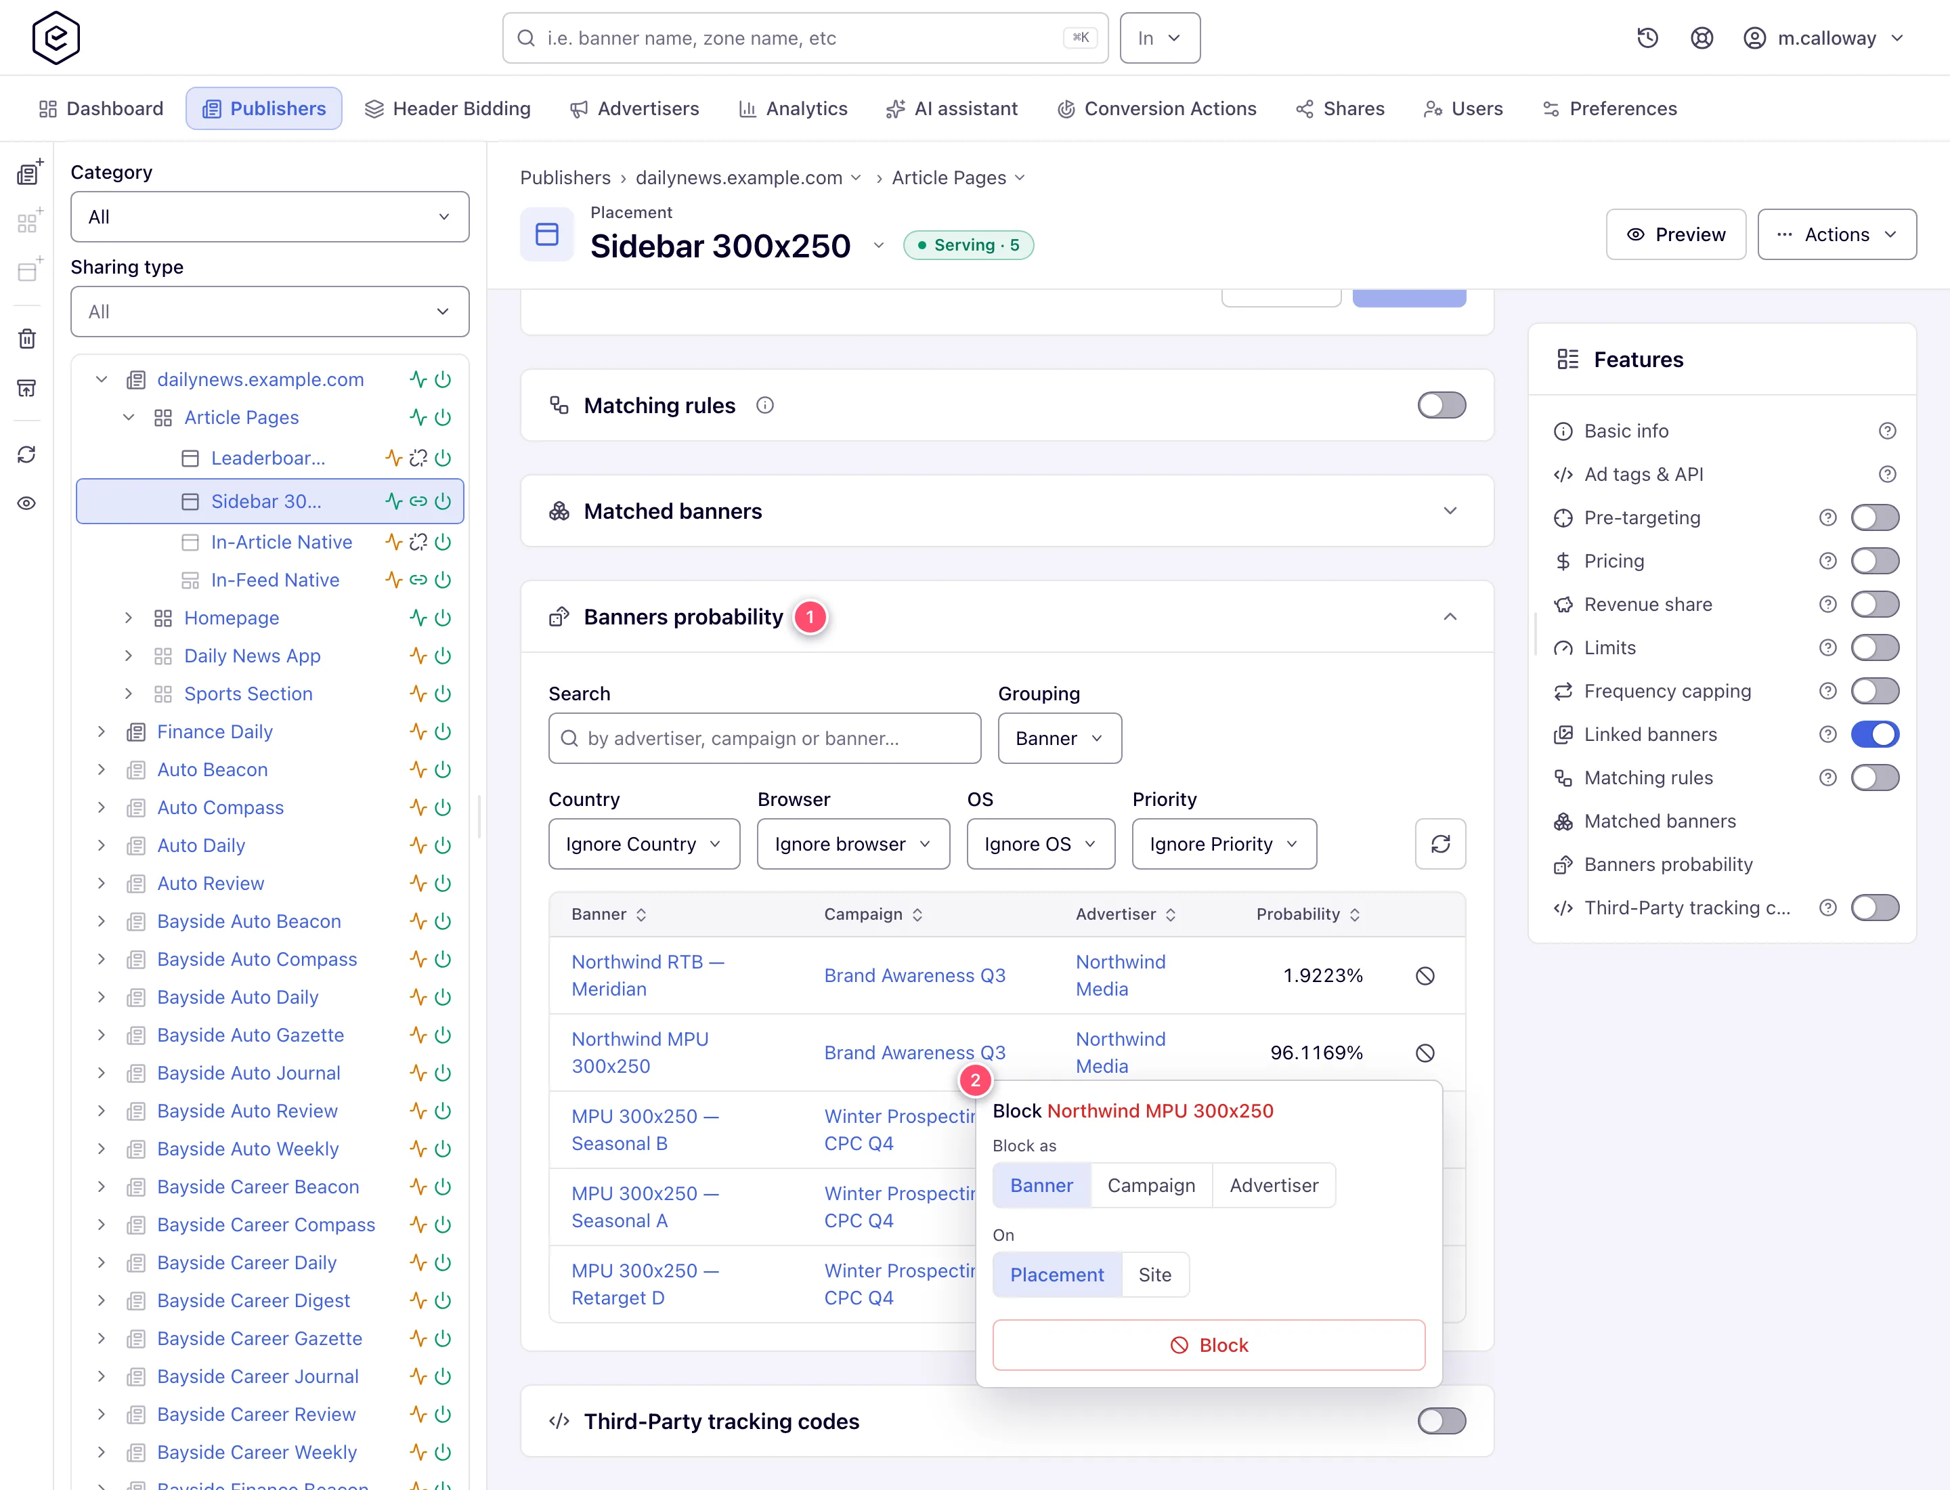Toggle Pre-targeting feature on
The image size is (1950, 1490).
pyautogui.click(x=1875, y=518)
